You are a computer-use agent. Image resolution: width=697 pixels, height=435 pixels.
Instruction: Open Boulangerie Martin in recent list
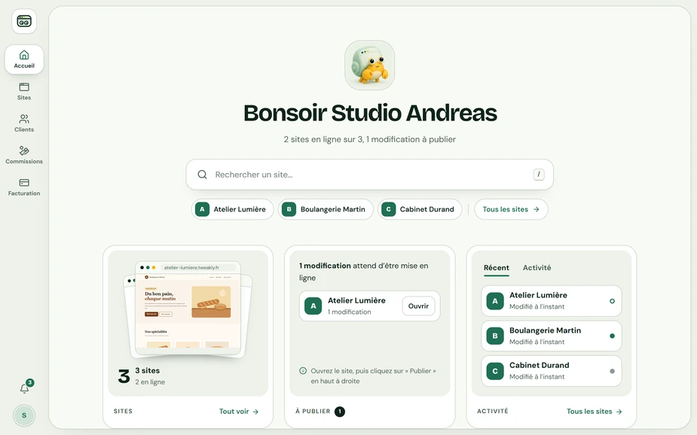pos(552,336)
